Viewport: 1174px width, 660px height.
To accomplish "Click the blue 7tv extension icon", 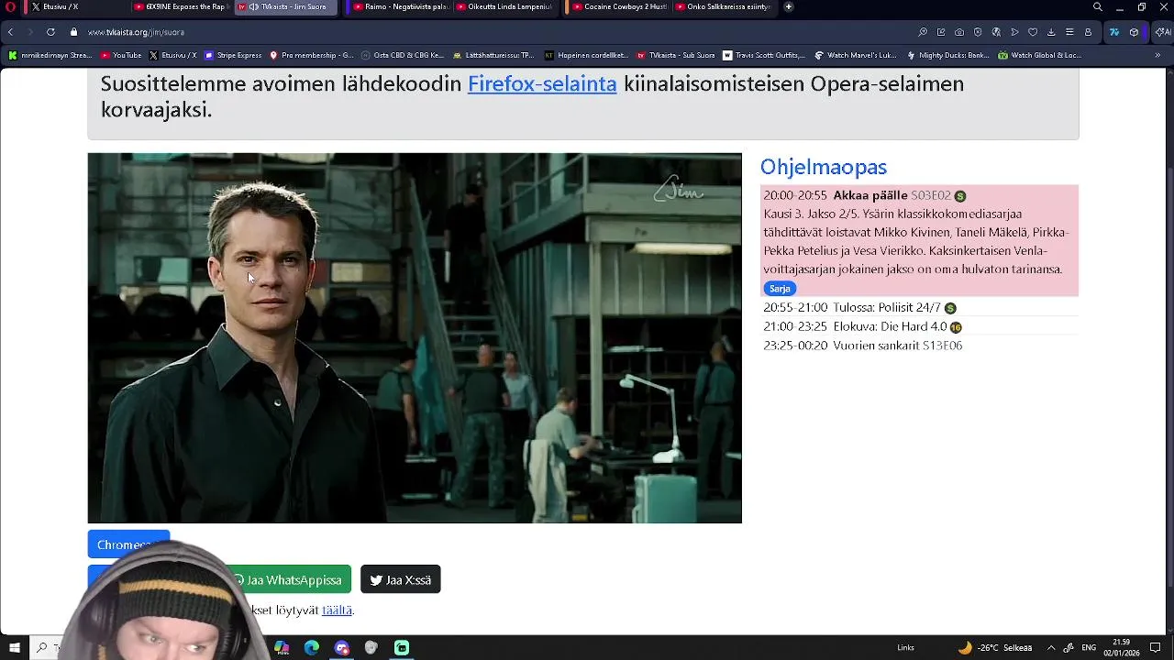I will tap(1114, 32).
